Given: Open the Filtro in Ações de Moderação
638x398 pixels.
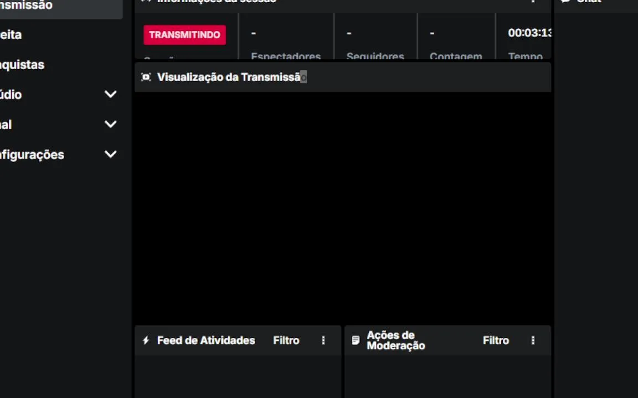Looking at the screenshot, I should point(496,341).
